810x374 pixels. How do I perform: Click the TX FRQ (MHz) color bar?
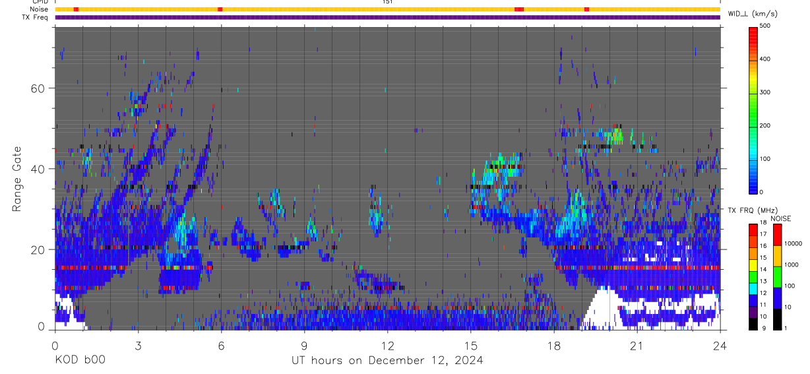click(754, 276)
